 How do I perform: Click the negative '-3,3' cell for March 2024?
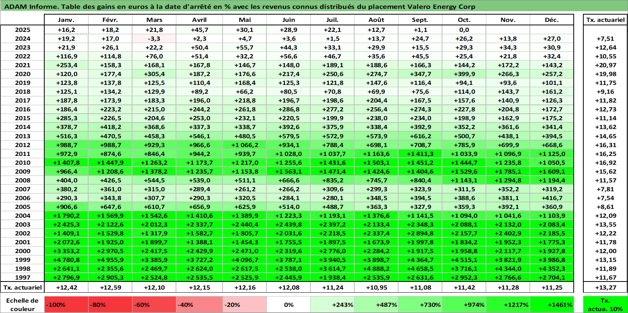(154, 39)
